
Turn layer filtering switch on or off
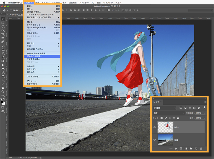(x=204, y=108)
